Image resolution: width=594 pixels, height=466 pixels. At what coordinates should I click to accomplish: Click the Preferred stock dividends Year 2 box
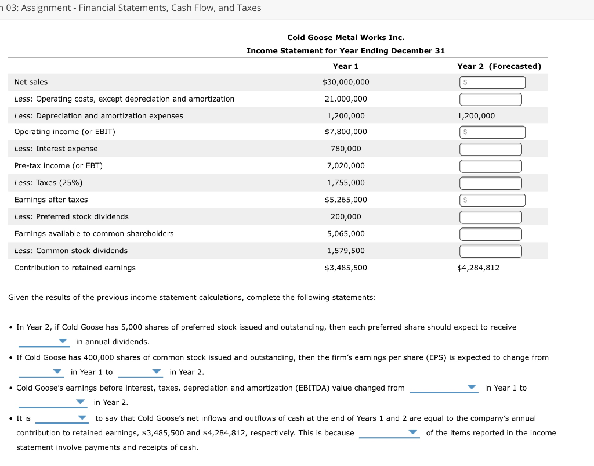pyautogui.click(x=490, y=216)
